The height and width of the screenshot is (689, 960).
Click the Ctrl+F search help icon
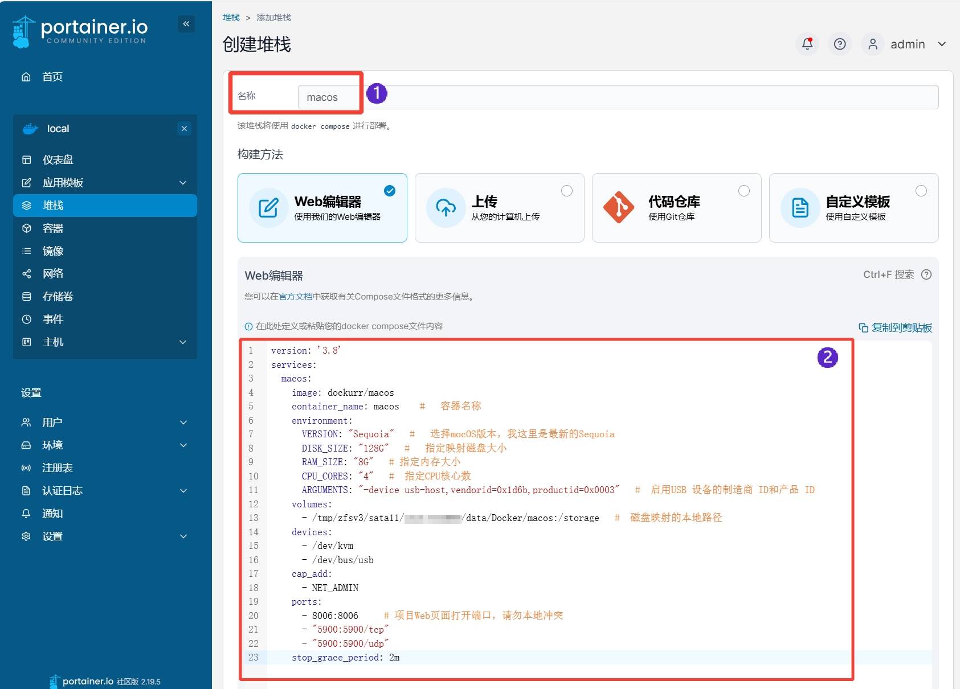click(x=926, y=274)
